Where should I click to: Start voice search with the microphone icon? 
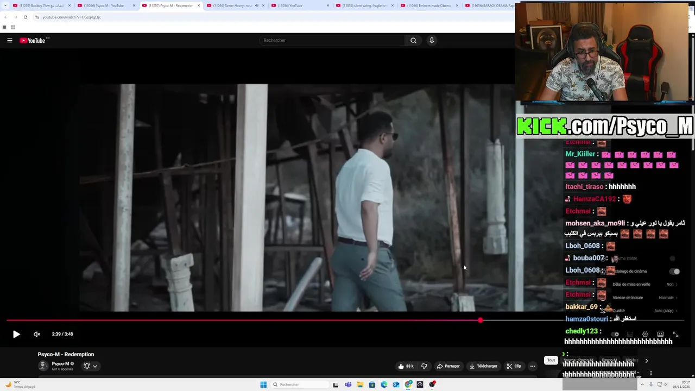pos(432,40)
